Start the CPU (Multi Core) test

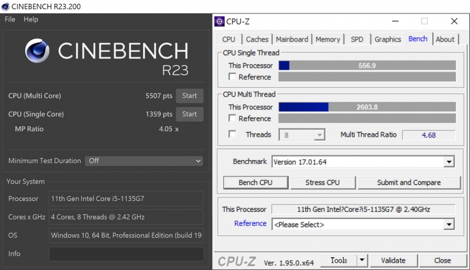pyautogui.click(x=190, y=96)
